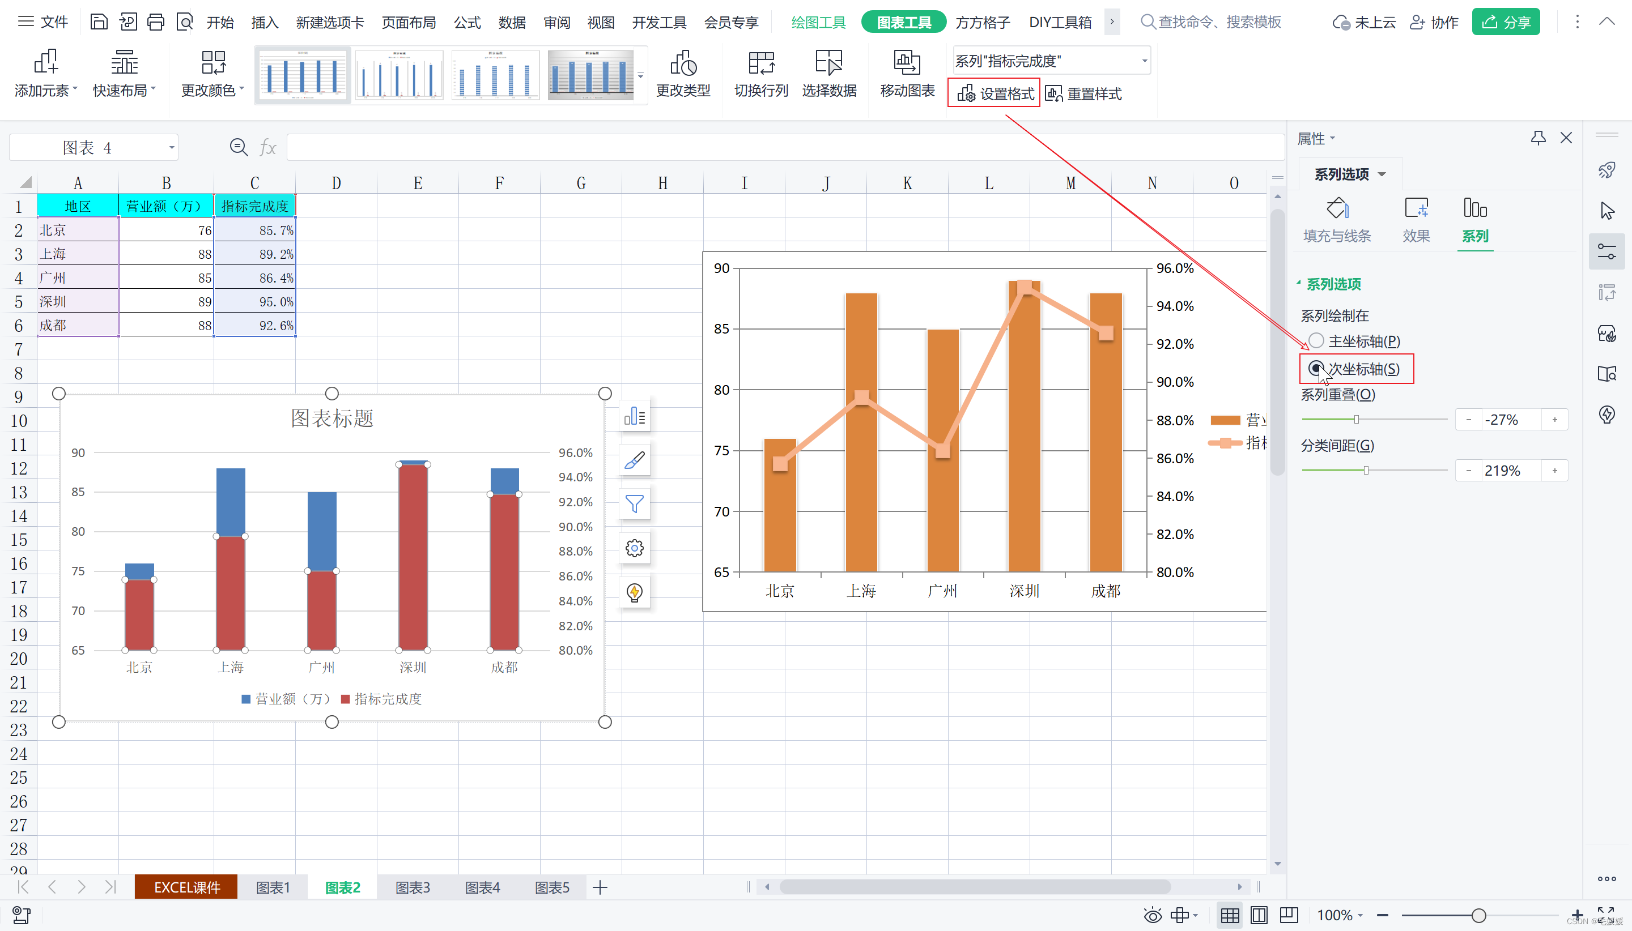
Task: Open Name Box dropdown arrow
Action: tap(172, 148)
